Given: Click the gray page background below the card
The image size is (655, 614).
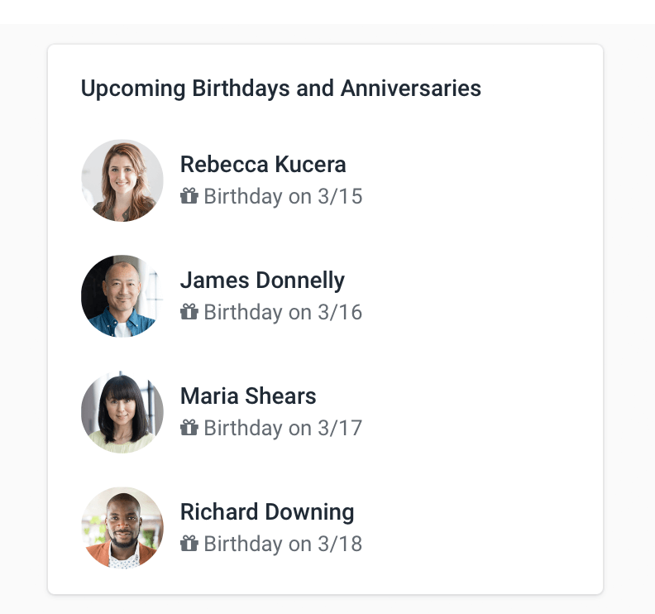Looking at the screenshot, I should coord(327,605).
